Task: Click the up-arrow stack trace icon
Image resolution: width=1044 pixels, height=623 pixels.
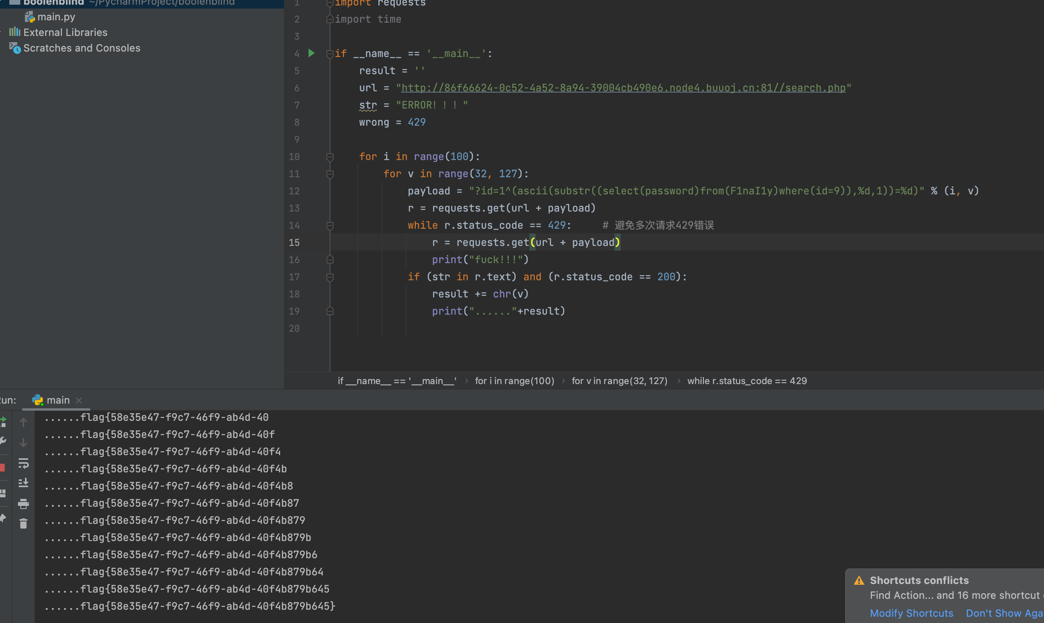Action: pos(23,422)
